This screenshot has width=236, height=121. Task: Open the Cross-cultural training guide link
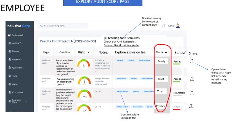tap(121, 45)
